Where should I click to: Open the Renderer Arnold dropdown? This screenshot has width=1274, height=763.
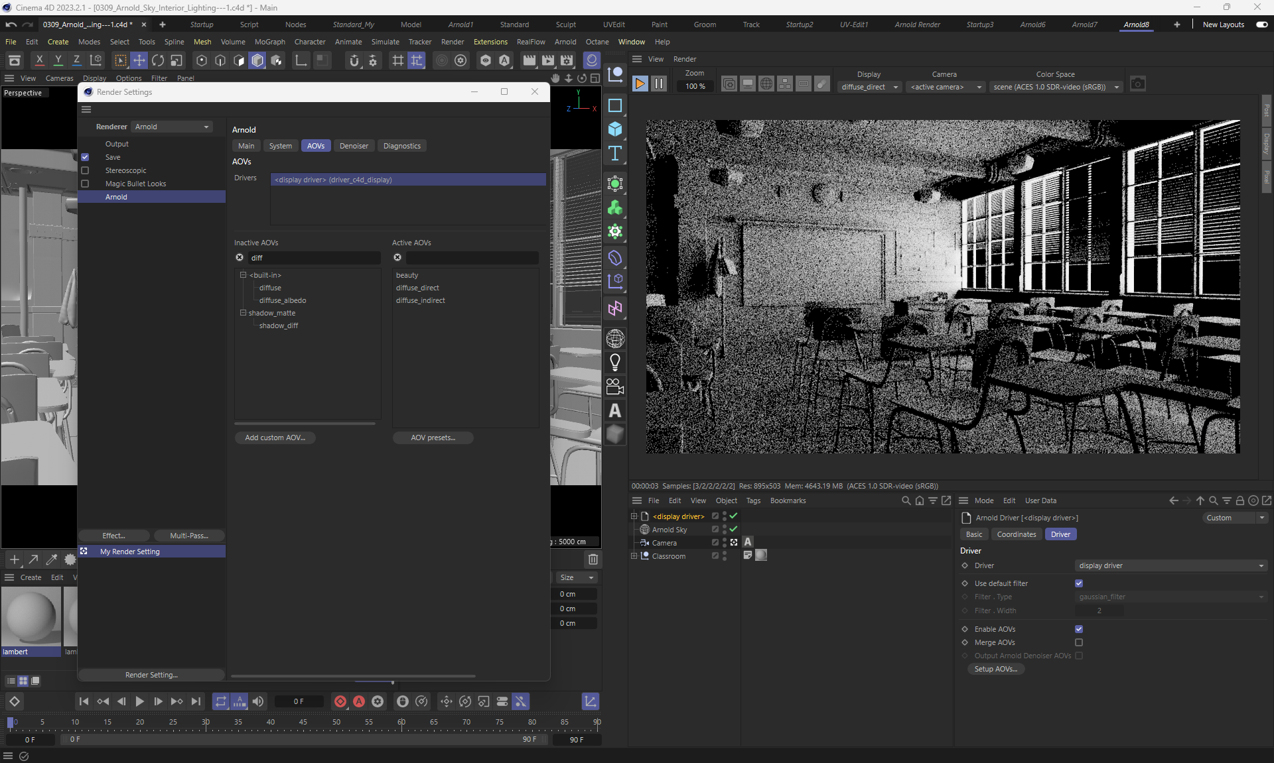172,127
